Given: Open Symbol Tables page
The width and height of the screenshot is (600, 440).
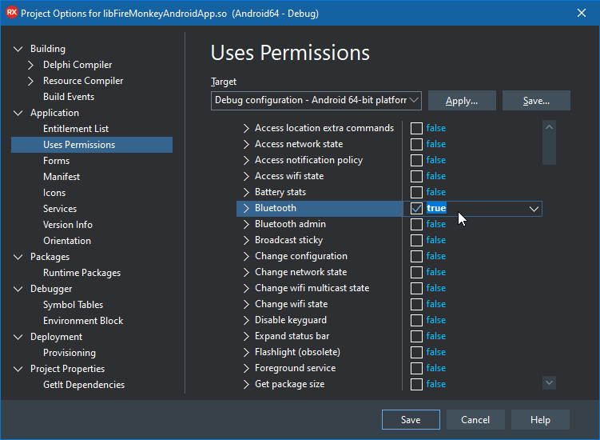Looking at the screenshot, I should [x=73, y=305].
